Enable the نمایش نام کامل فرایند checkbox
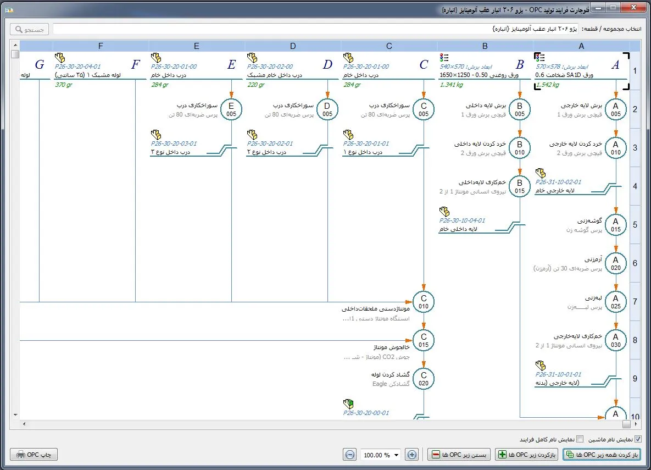651x470 pixels. point(580,439)
